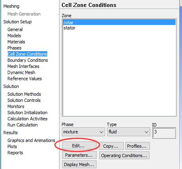Go to the Materials page
Viewport: 182px width, 169px height.
[x=16, y=42]
